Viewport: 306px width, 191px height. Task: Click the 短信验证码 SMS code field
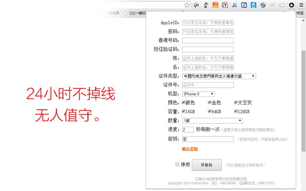pyautogui.click(x=208, y=50)
